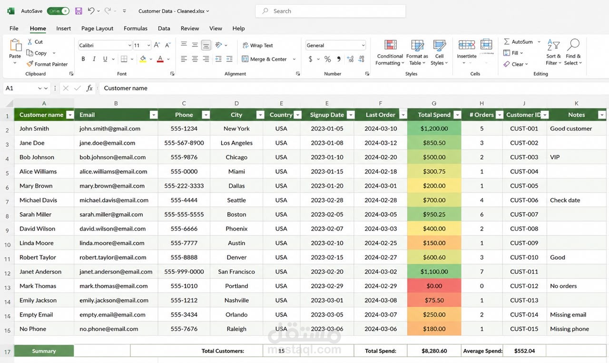The height and width of the screenshot is (363, 609).
Task: Switch to the Formulas tab
Action: pos(135,29)
